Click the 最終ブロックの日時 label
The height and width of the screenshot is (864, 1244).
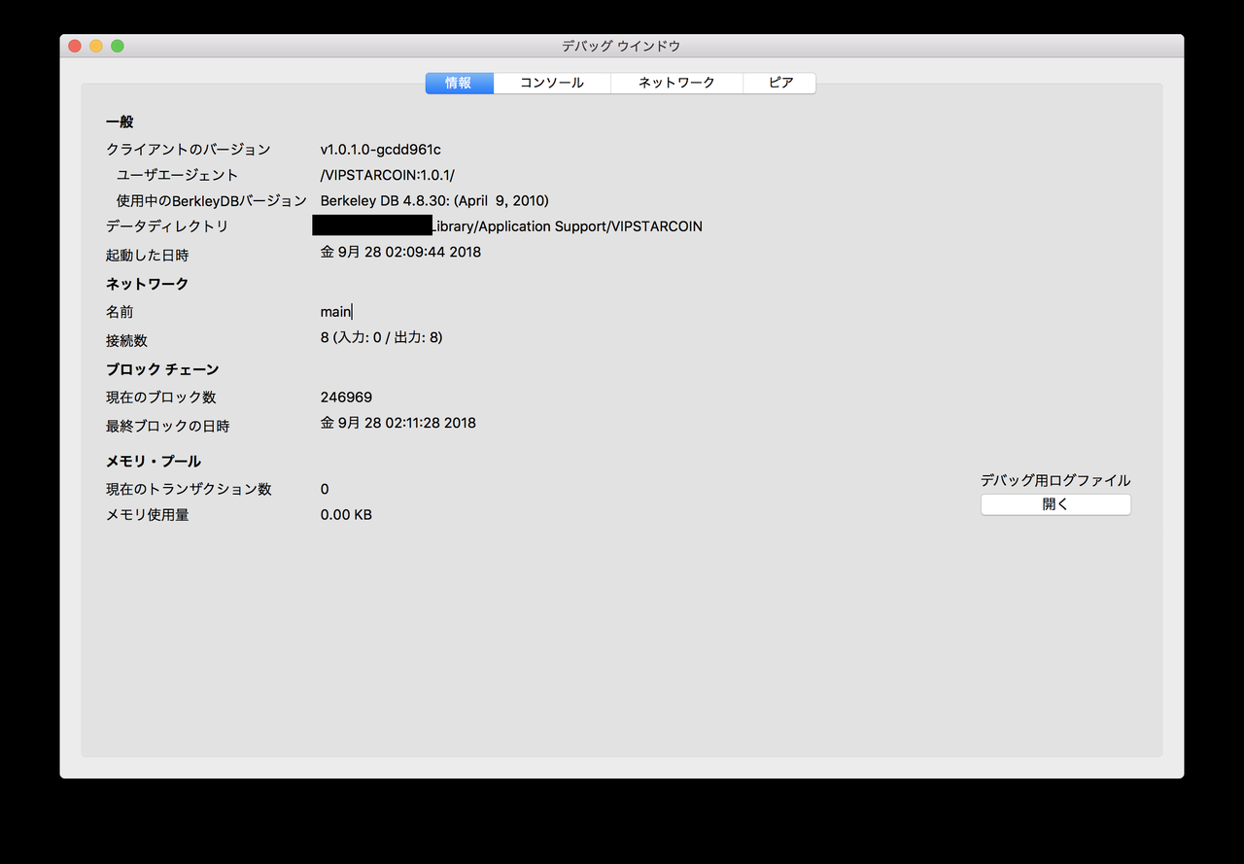pyautogui.click(x=167, y=427)
